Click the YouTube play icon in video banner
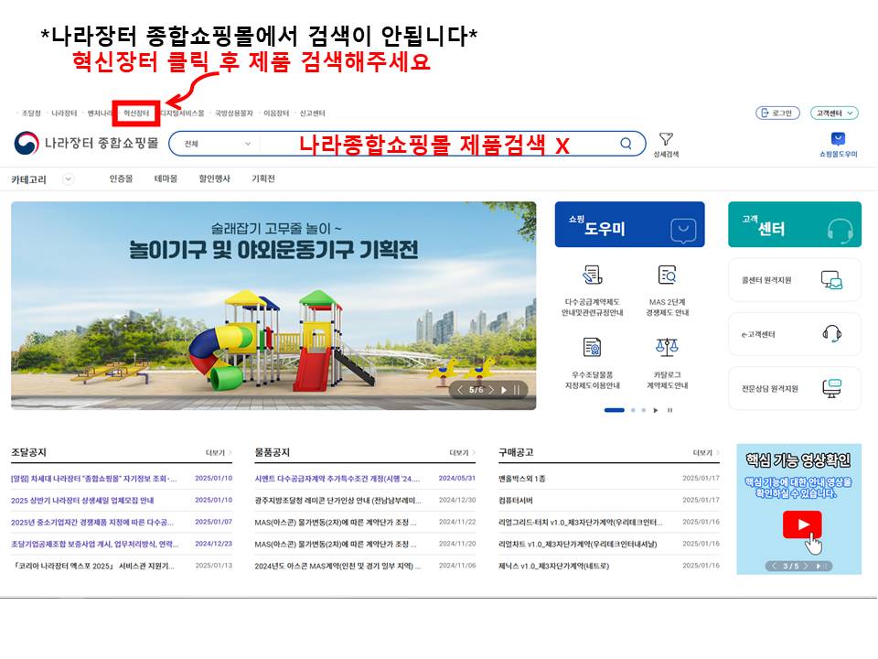878x659 pixels. coord(802,524)
